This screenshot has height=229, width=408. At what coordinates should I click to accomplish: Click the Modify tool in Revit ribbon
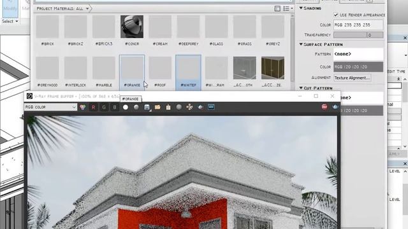click(x=10, y=8)
